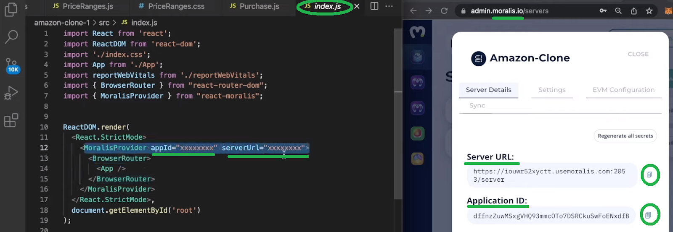Open the Run and Debug icon
Viewport: 673px width, 232px height.
pyautogui.click(x=11, y=93)
